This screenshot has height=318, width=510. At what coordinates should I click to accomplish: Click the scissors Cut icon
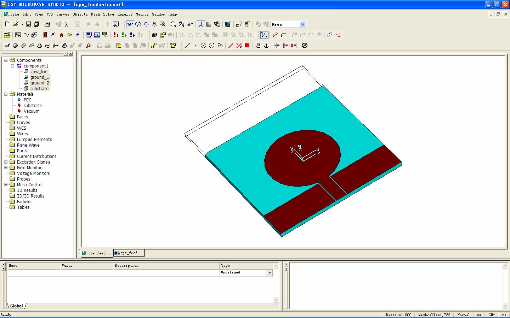point(66,24)
